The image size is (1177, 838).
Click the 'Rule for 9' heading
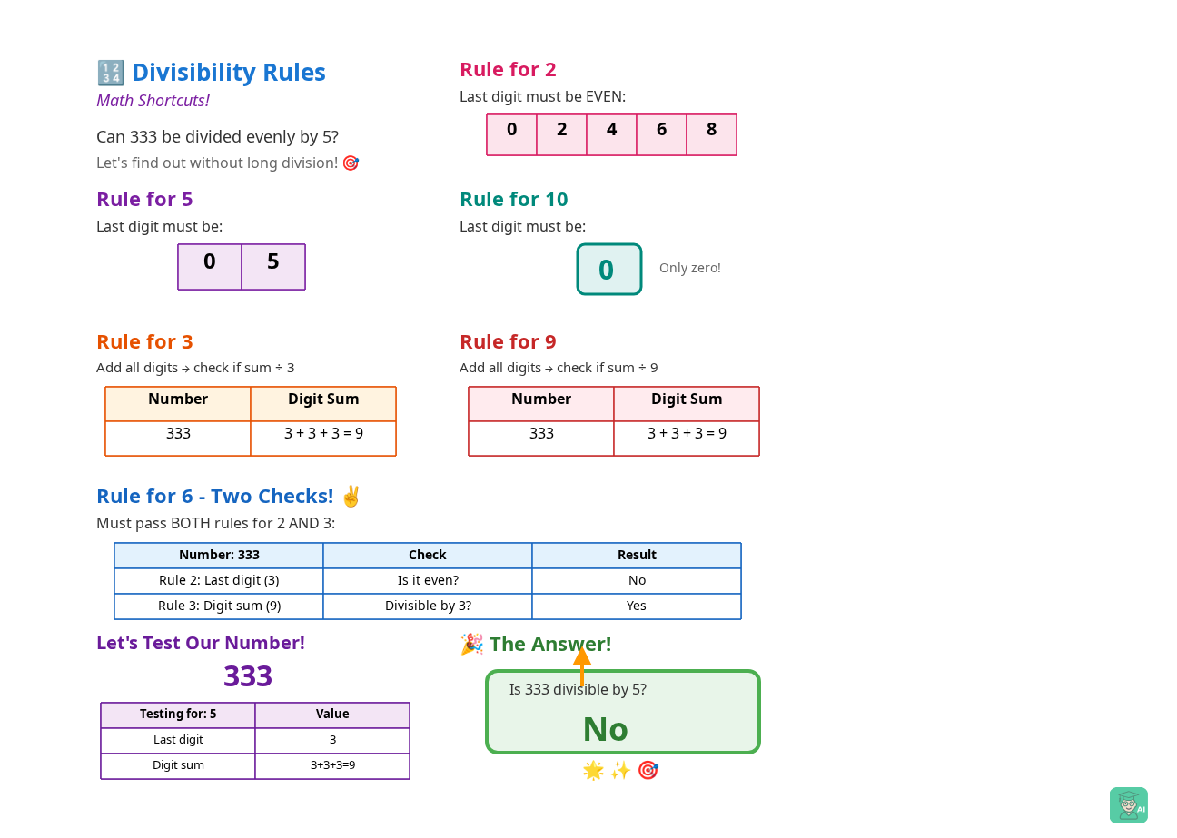[x=508, y=342]
